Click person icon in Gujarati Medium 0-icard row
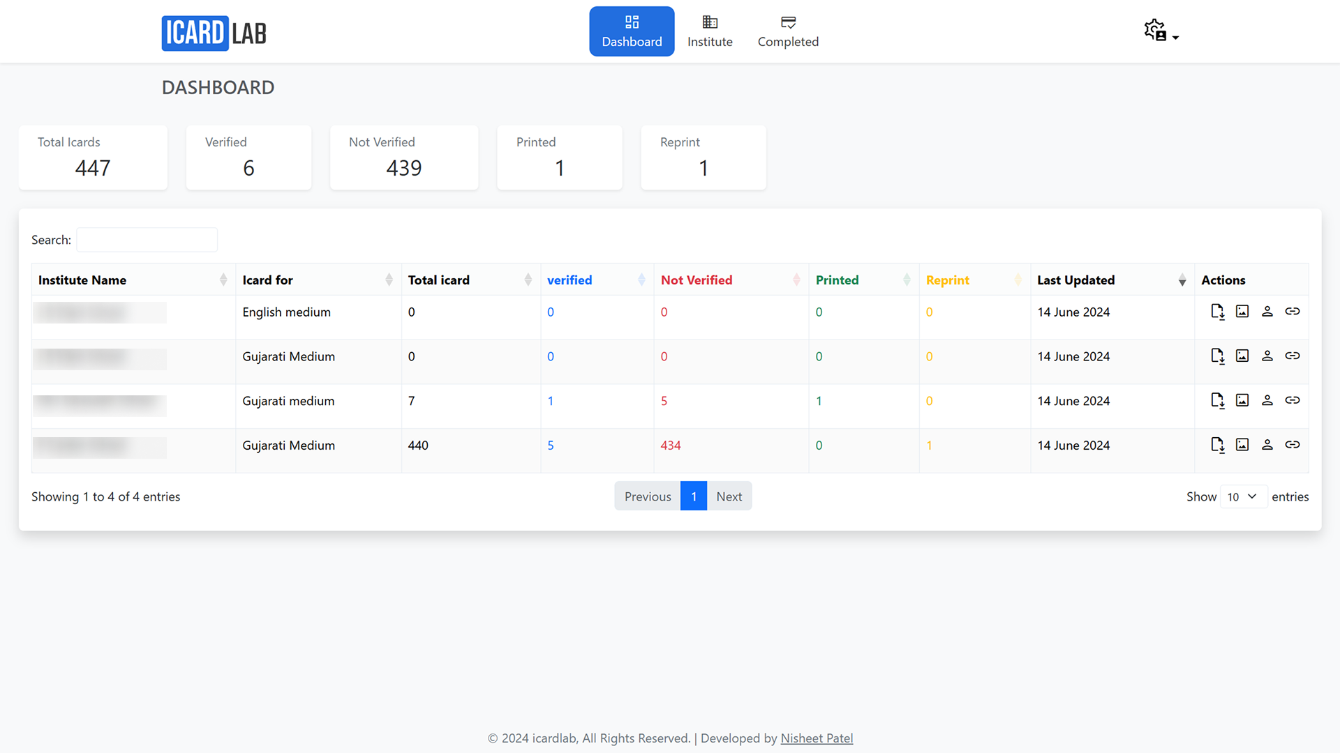 point(1267,356)
